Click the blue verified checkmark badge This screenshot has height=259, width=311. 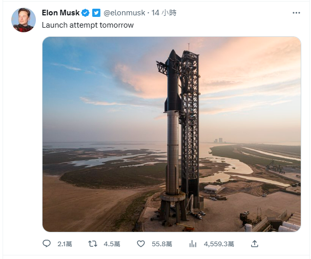coord(86,13)
